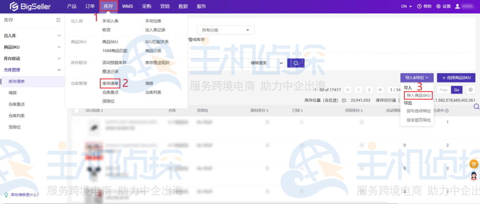This screenshot has width=480, height=204.
Task: Click the help icon next to 在途中
Action: click(x=447, y=110)
